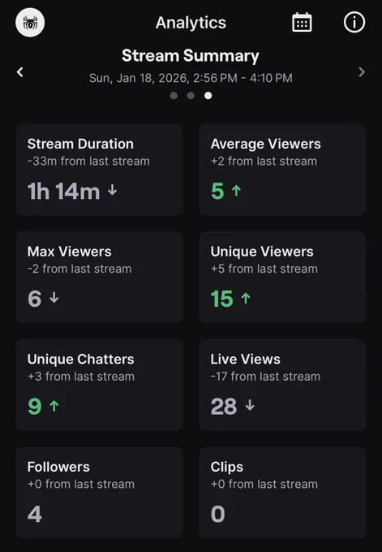Viewport: 382px width, 552px height.
Task: Open the Unique Chatters card
Action: tap(99, 385)
